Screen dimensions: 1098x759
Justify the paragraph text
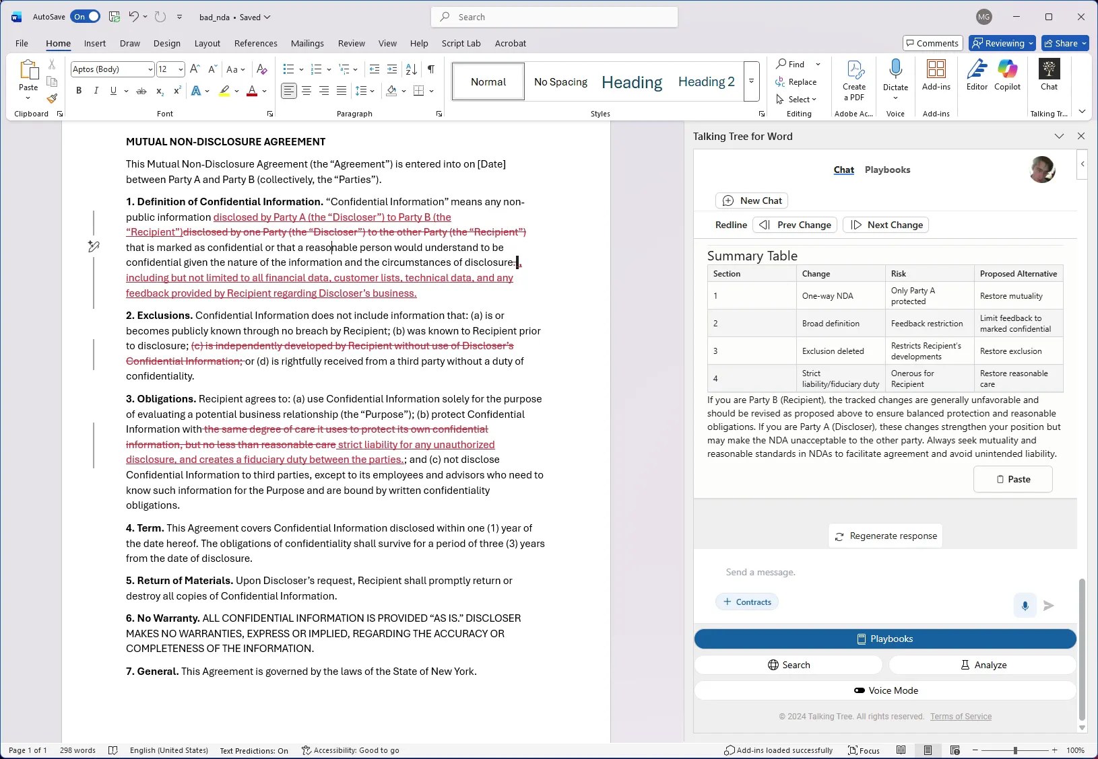tap(342, 91)
